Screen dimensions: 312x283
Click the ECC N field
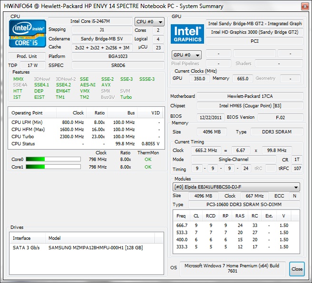[x=294, y=196]
